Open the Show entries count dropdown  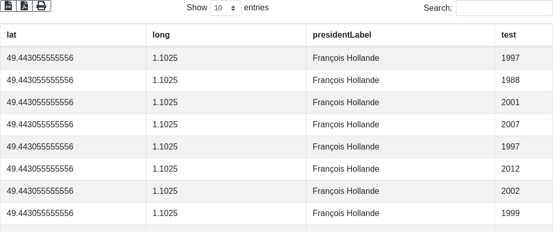click(225, 8)
